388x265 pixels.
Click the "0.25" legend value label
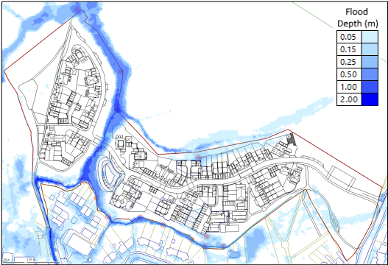(348, 62)
